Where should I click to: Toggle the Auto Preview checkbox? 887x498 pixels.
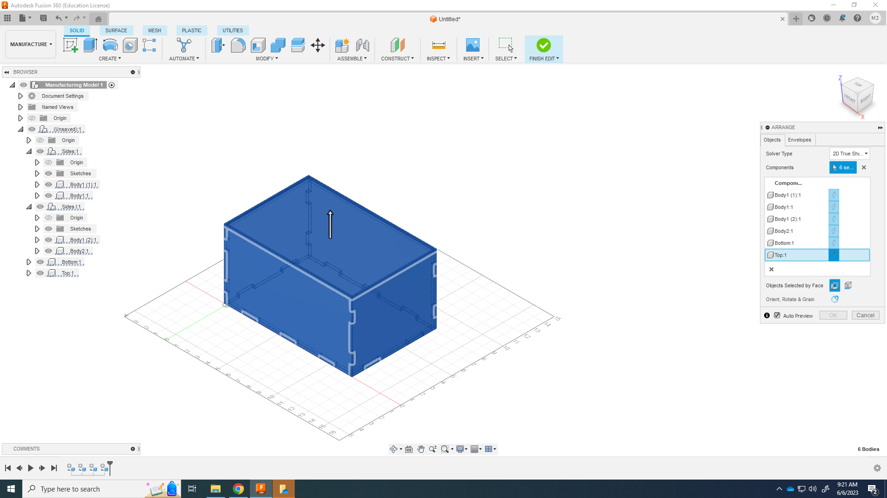777,316
